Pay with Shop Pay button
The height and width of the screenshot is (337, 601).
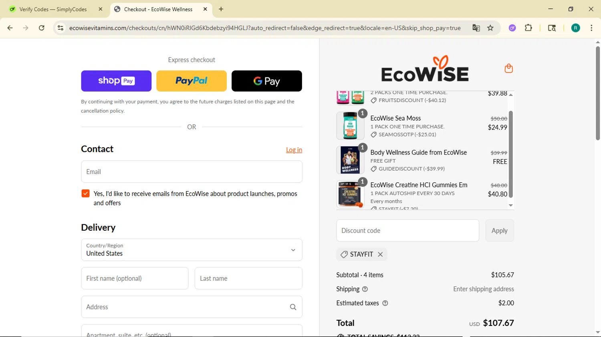tap(116, 81)
